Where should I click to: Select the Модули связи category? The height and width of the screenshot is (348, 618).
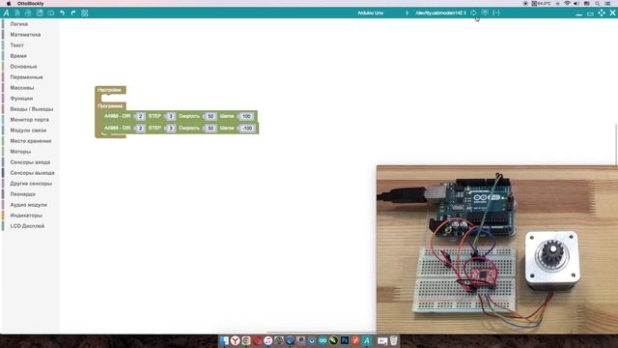[x=28, y=130]
